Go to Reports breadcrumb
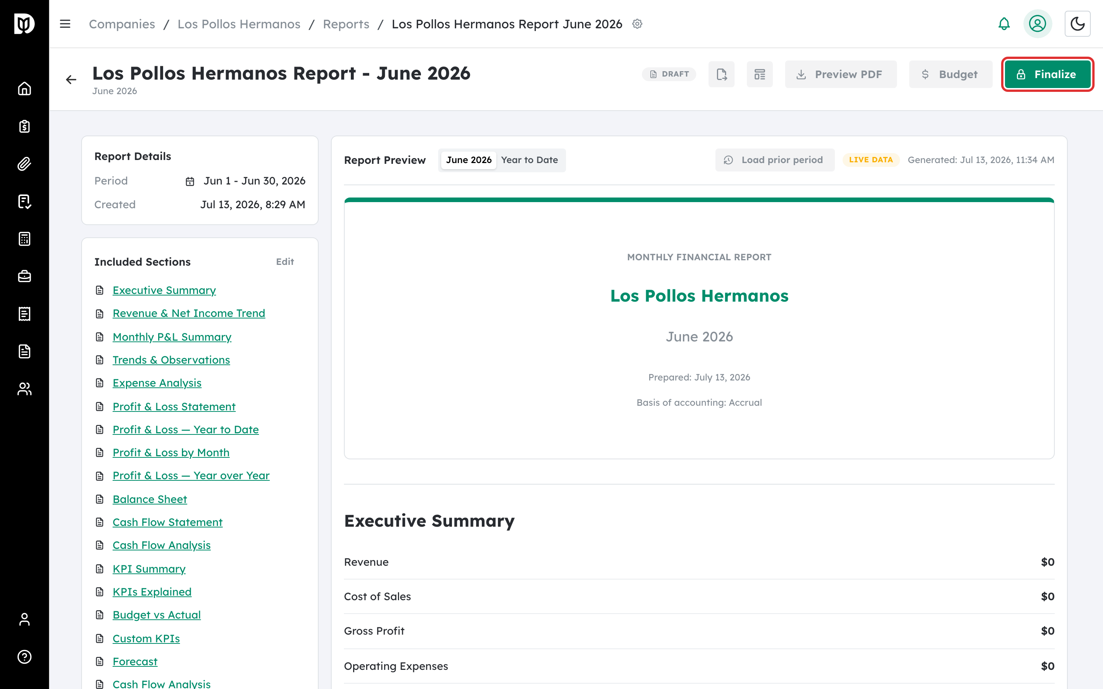This screenshot has width=1103, height=689. pos(346,24)
